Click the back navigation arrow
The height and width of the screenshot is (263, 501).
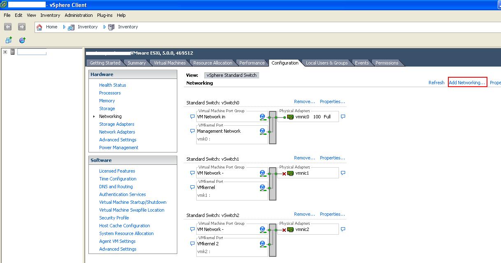click(x=8, y=27)
